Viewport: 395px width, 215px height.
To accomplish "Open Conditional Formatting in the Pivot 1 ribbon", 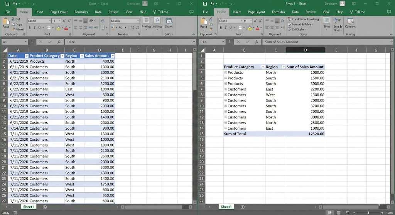I will coord(303,19).
